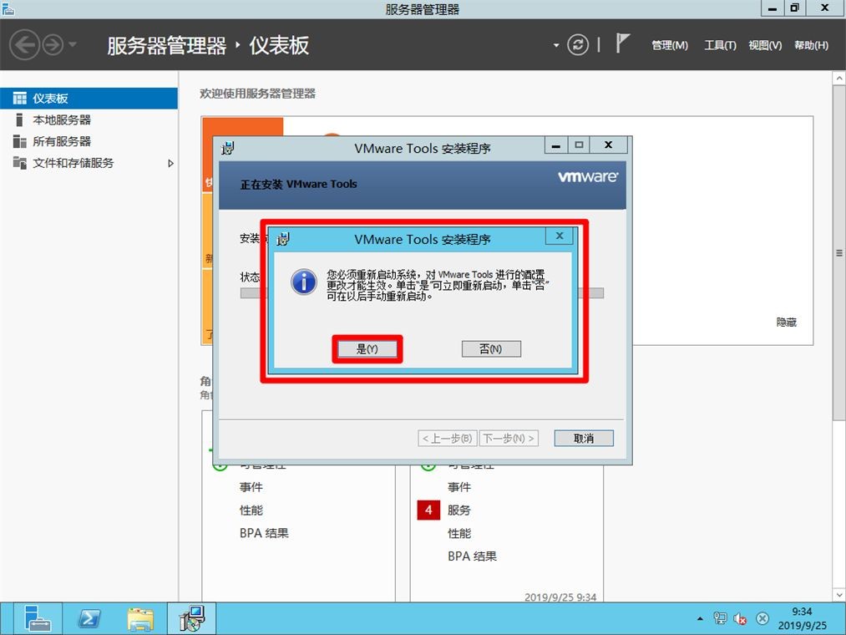Screen dimensions: 846x635
Task: Refresh the Server Manager dashboard
Action: 578,45
